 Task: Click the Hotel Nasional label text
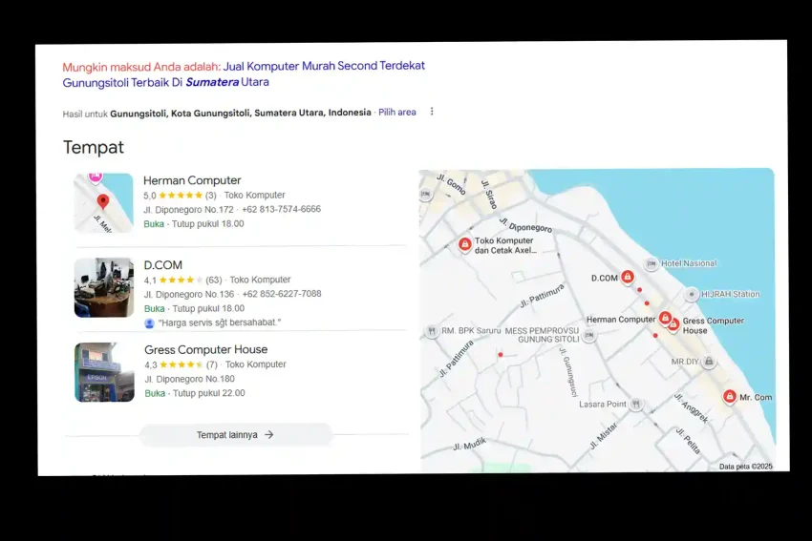click(689, 263)
